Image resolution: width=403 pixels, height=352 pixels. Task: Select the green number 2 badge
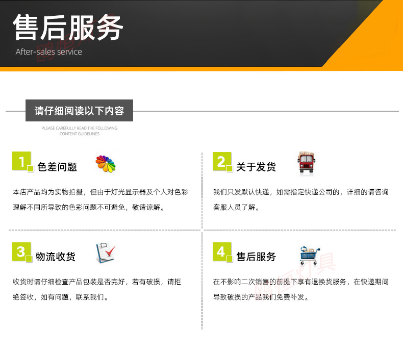221,162
